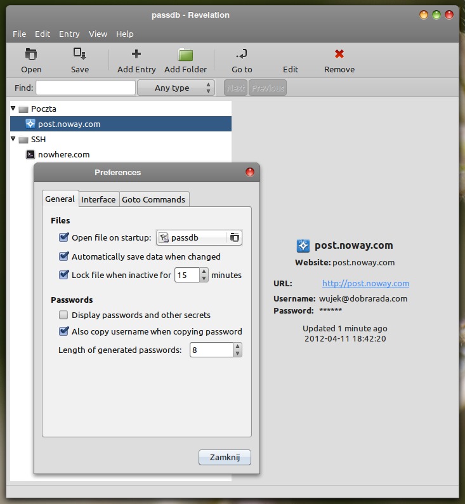465x504 pixels.
Task: Click the timestamp 2012-04-11 18:42:20
Action: pos(345,338)
